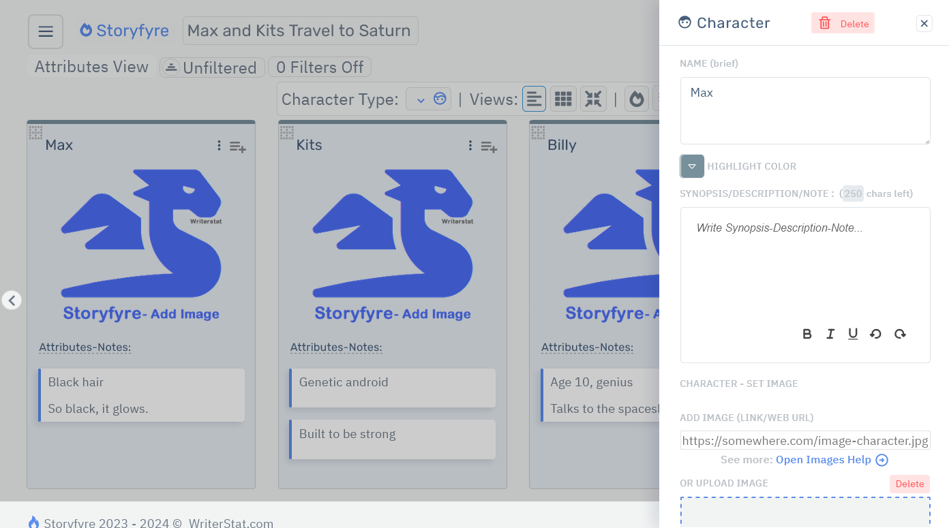Click the three-dot menu on Max's card
Viewport: 949px width, 528px height.
218,146
